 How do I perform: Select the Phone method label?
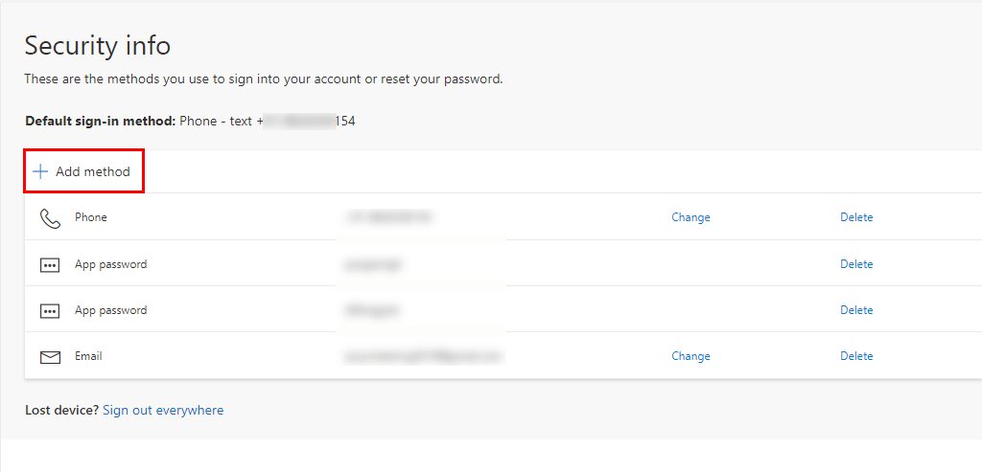coord(91,217)
